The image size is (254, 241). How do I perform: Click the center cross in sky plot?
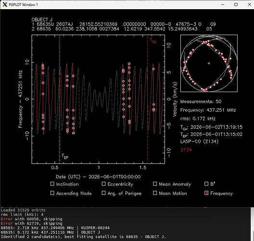coord(209,63)
